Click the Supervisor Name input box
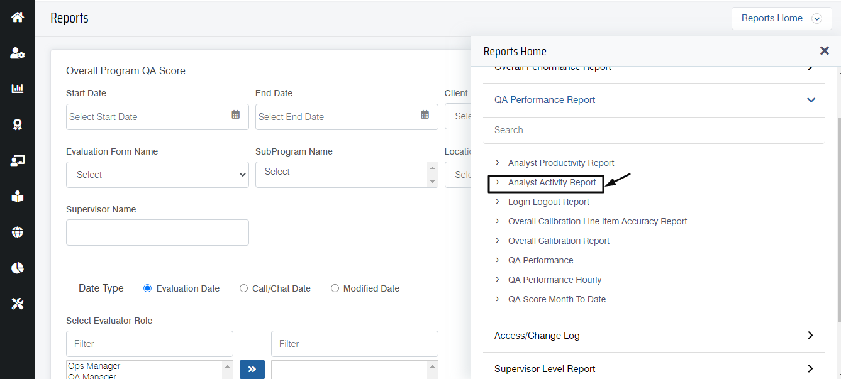This screenshot has width=841, height=379. pos(157,233)
